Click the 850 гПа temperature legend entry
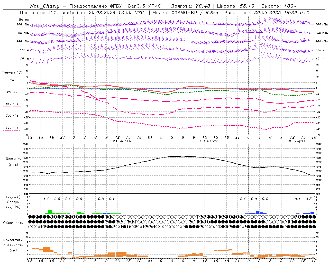 pos(12,104)
